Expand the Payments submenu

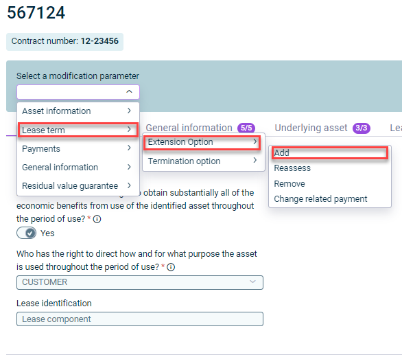point(78,148)
